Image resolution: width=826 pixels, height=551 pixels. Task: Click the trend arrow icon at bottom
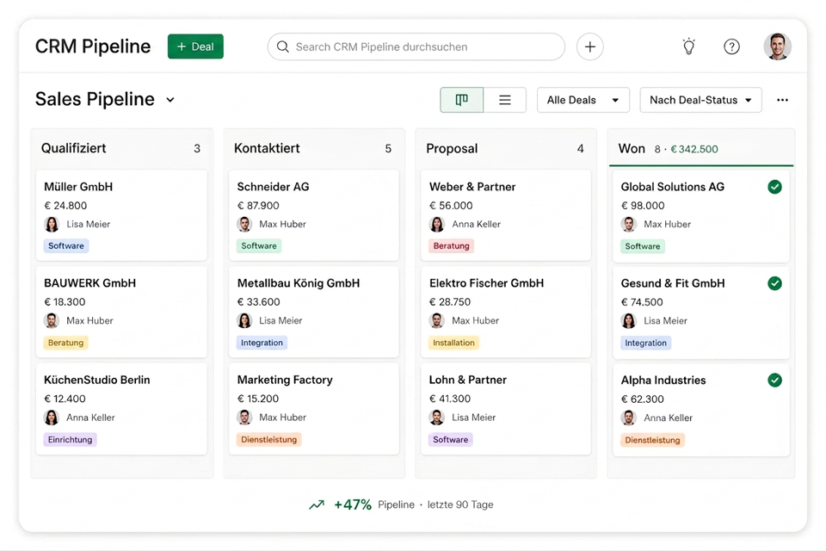coord(317,505)
